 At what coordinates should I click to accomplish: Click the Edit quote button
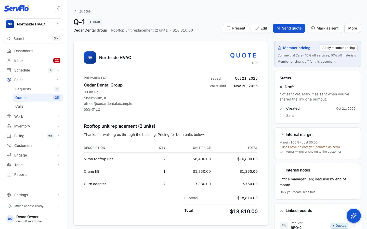[261, 28]
